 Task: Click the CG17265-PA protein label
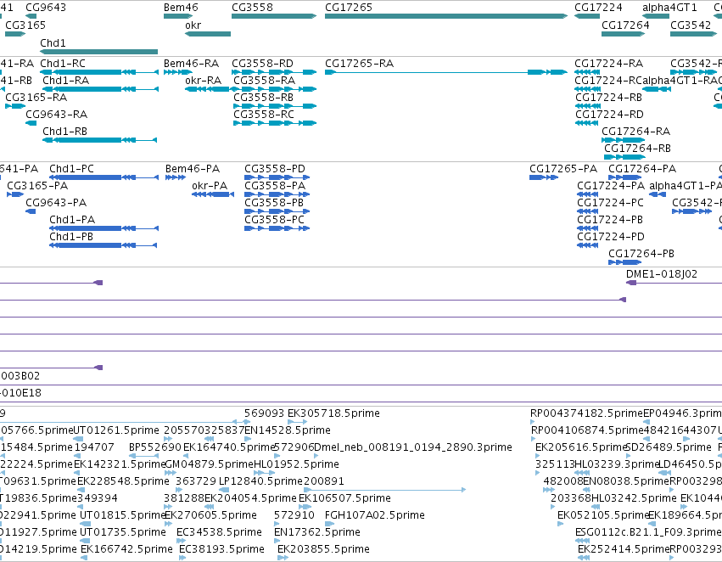pyautogui.click(x=563, y=169)
